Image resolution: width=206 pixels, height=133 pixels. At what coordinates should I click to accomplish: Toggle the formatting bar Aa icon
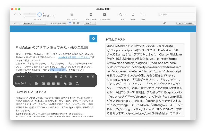click(x=164, y=23)
